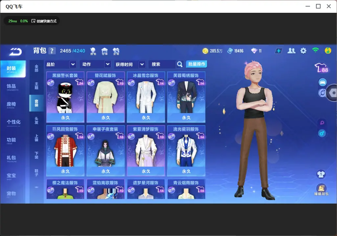Expand the 品阶 grade dropdown

pyautogui.click(x=73, y=64)
